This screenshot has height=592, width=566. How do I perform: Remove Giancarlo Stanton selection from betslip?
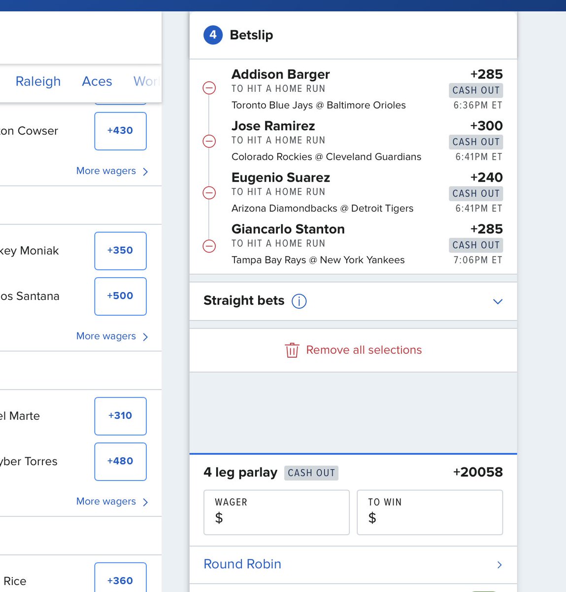209,246
